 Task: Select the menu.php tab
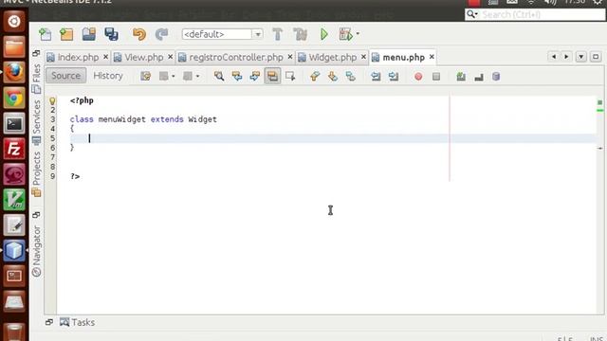[x=403, y=57]
